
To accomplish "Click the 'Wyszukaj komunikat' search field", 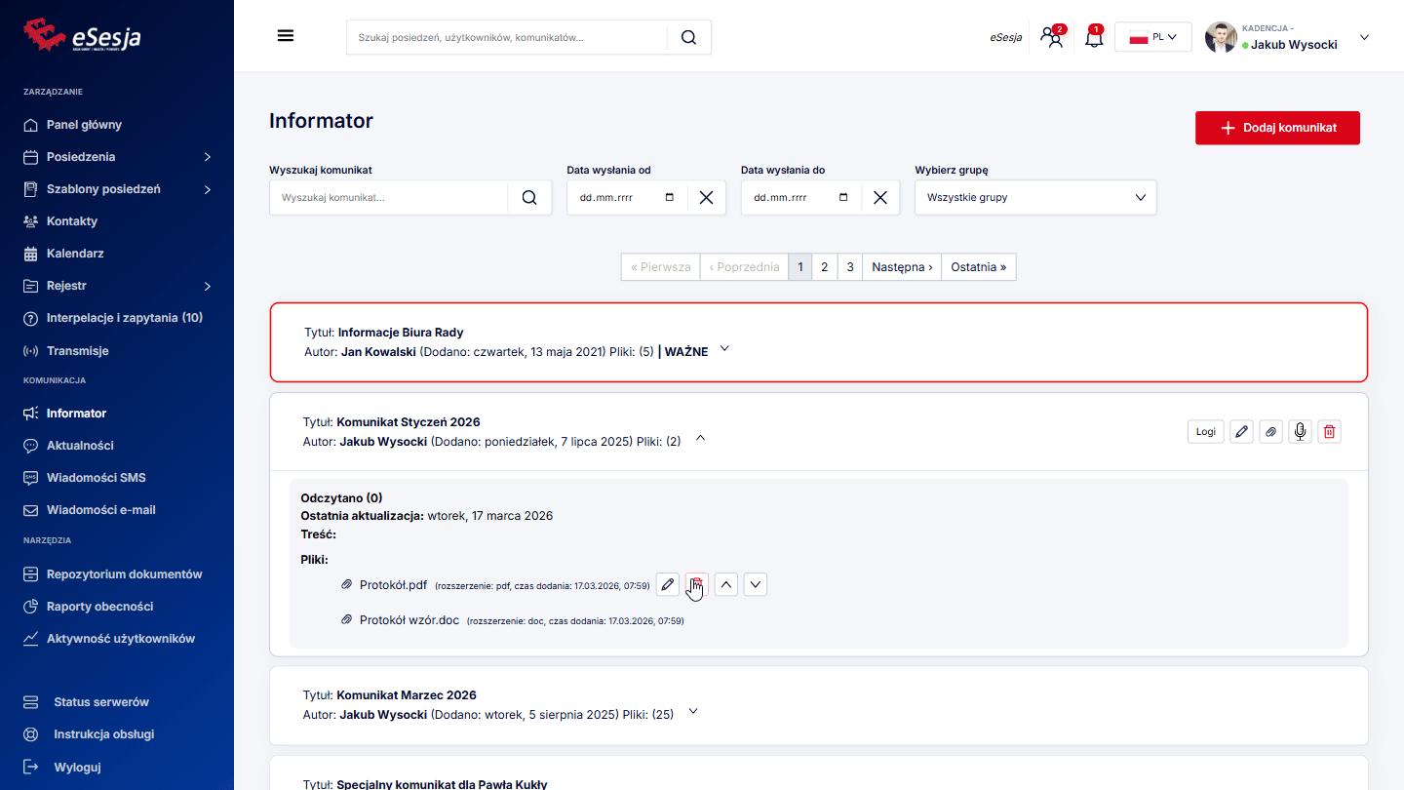I will (388, 197).
